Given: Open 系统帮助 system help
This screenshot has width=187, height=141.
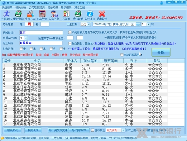Looking at the screenshot, I should (x=78, y=15).
